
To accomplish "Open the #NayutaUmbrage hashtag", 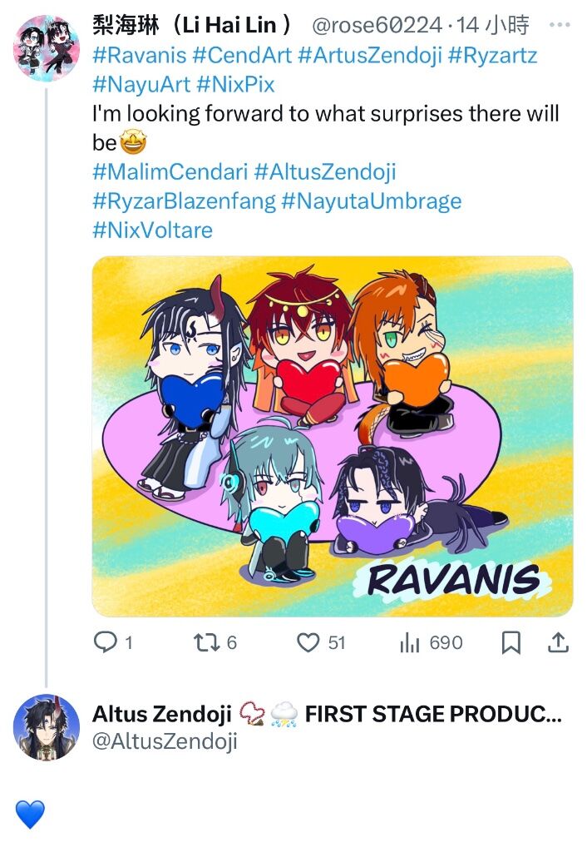I will (x=372, y=201).
